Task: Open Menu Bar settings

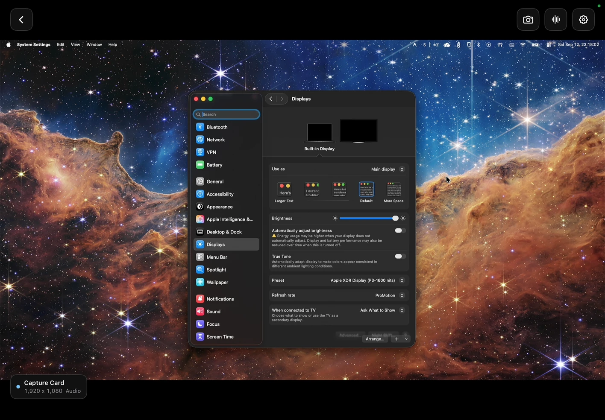Action: pos(226,257)
